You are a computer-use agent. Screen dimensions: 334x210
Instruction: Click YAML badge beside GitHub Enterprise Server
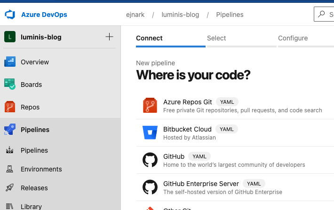coord(254,184)
